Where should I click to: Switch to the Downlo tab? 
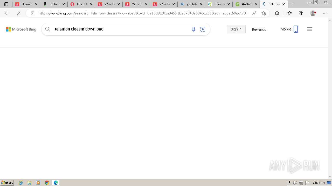26,4
